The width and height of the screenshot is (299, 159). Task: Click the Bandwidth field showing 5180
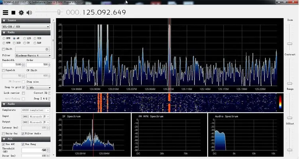point(12,65)
